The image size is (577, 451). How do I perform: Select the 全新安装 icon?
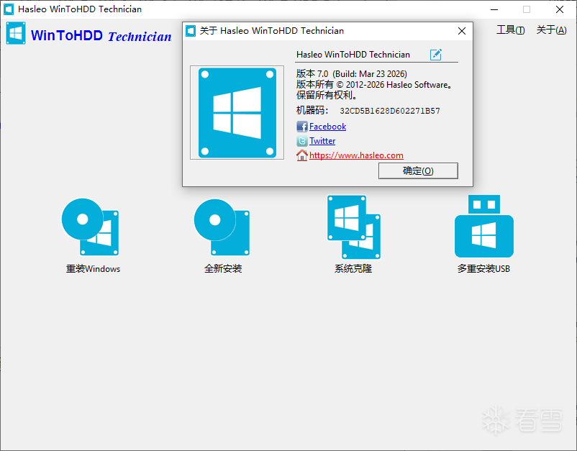point(222,227)
